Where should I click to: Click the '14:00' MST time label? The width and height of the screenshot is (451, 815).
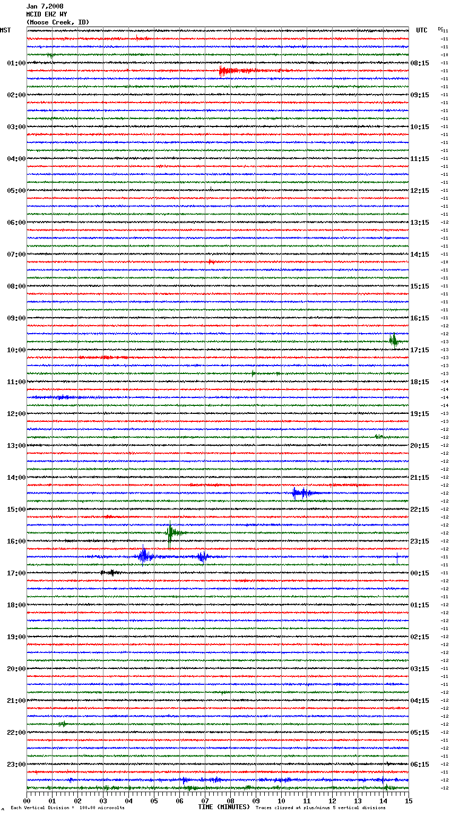pyautogui.click(x=16, y=478)
